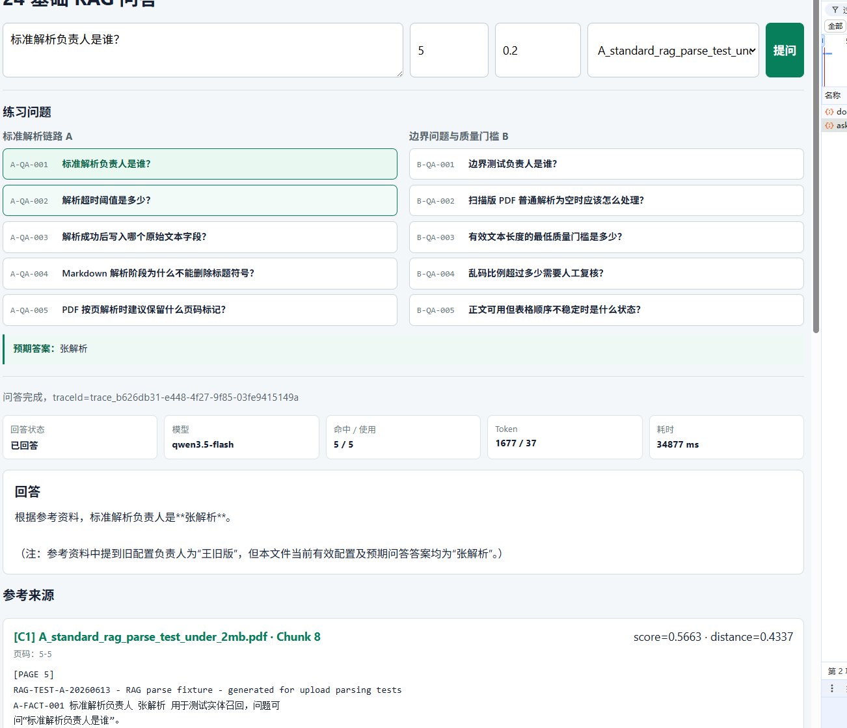The width and height of the screenshot is (847, 728).
Task: Select practice question A-QA-002 解析超时阈值是多少
Action: (x=200, y=200)
